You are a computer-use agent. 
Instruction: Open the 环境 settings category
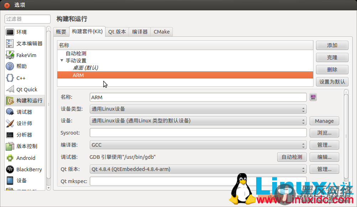click(25, 32)
